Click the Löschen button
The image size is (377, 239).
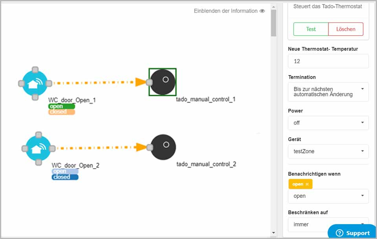[346, 29]
